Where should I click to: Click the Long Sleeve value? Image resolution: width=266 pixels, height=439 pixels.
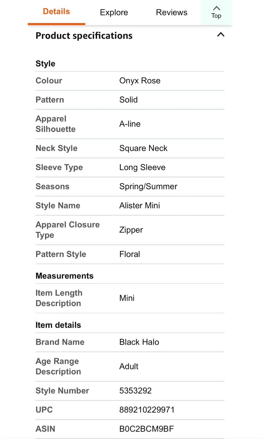pyautogui.click(x=142, y=167)
